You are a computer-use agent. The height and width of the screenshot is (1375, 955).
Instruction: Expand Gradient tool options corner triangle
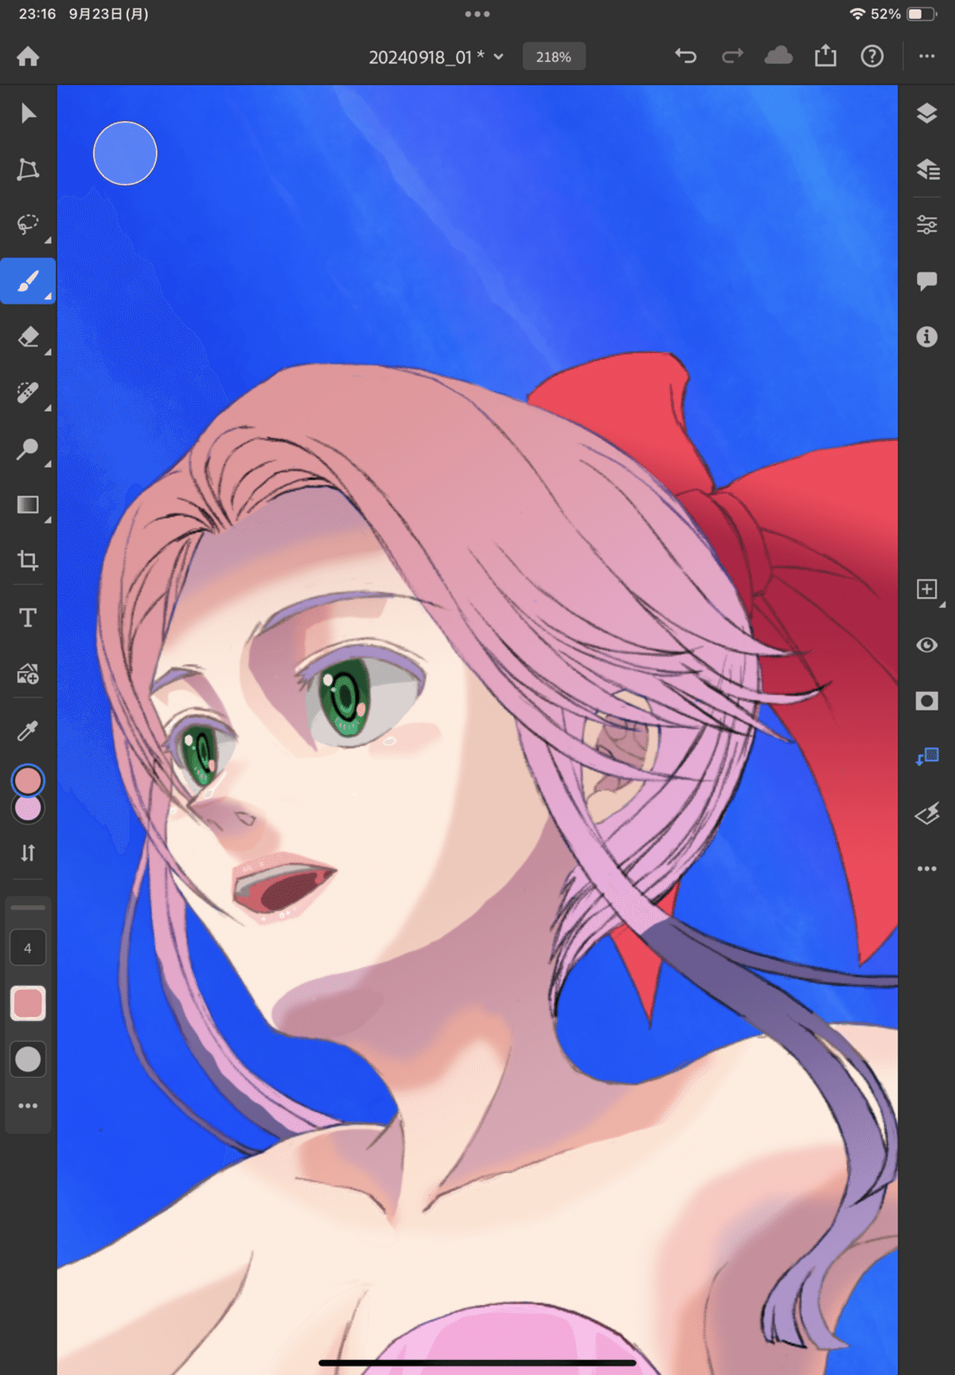(x=48, y=520)
